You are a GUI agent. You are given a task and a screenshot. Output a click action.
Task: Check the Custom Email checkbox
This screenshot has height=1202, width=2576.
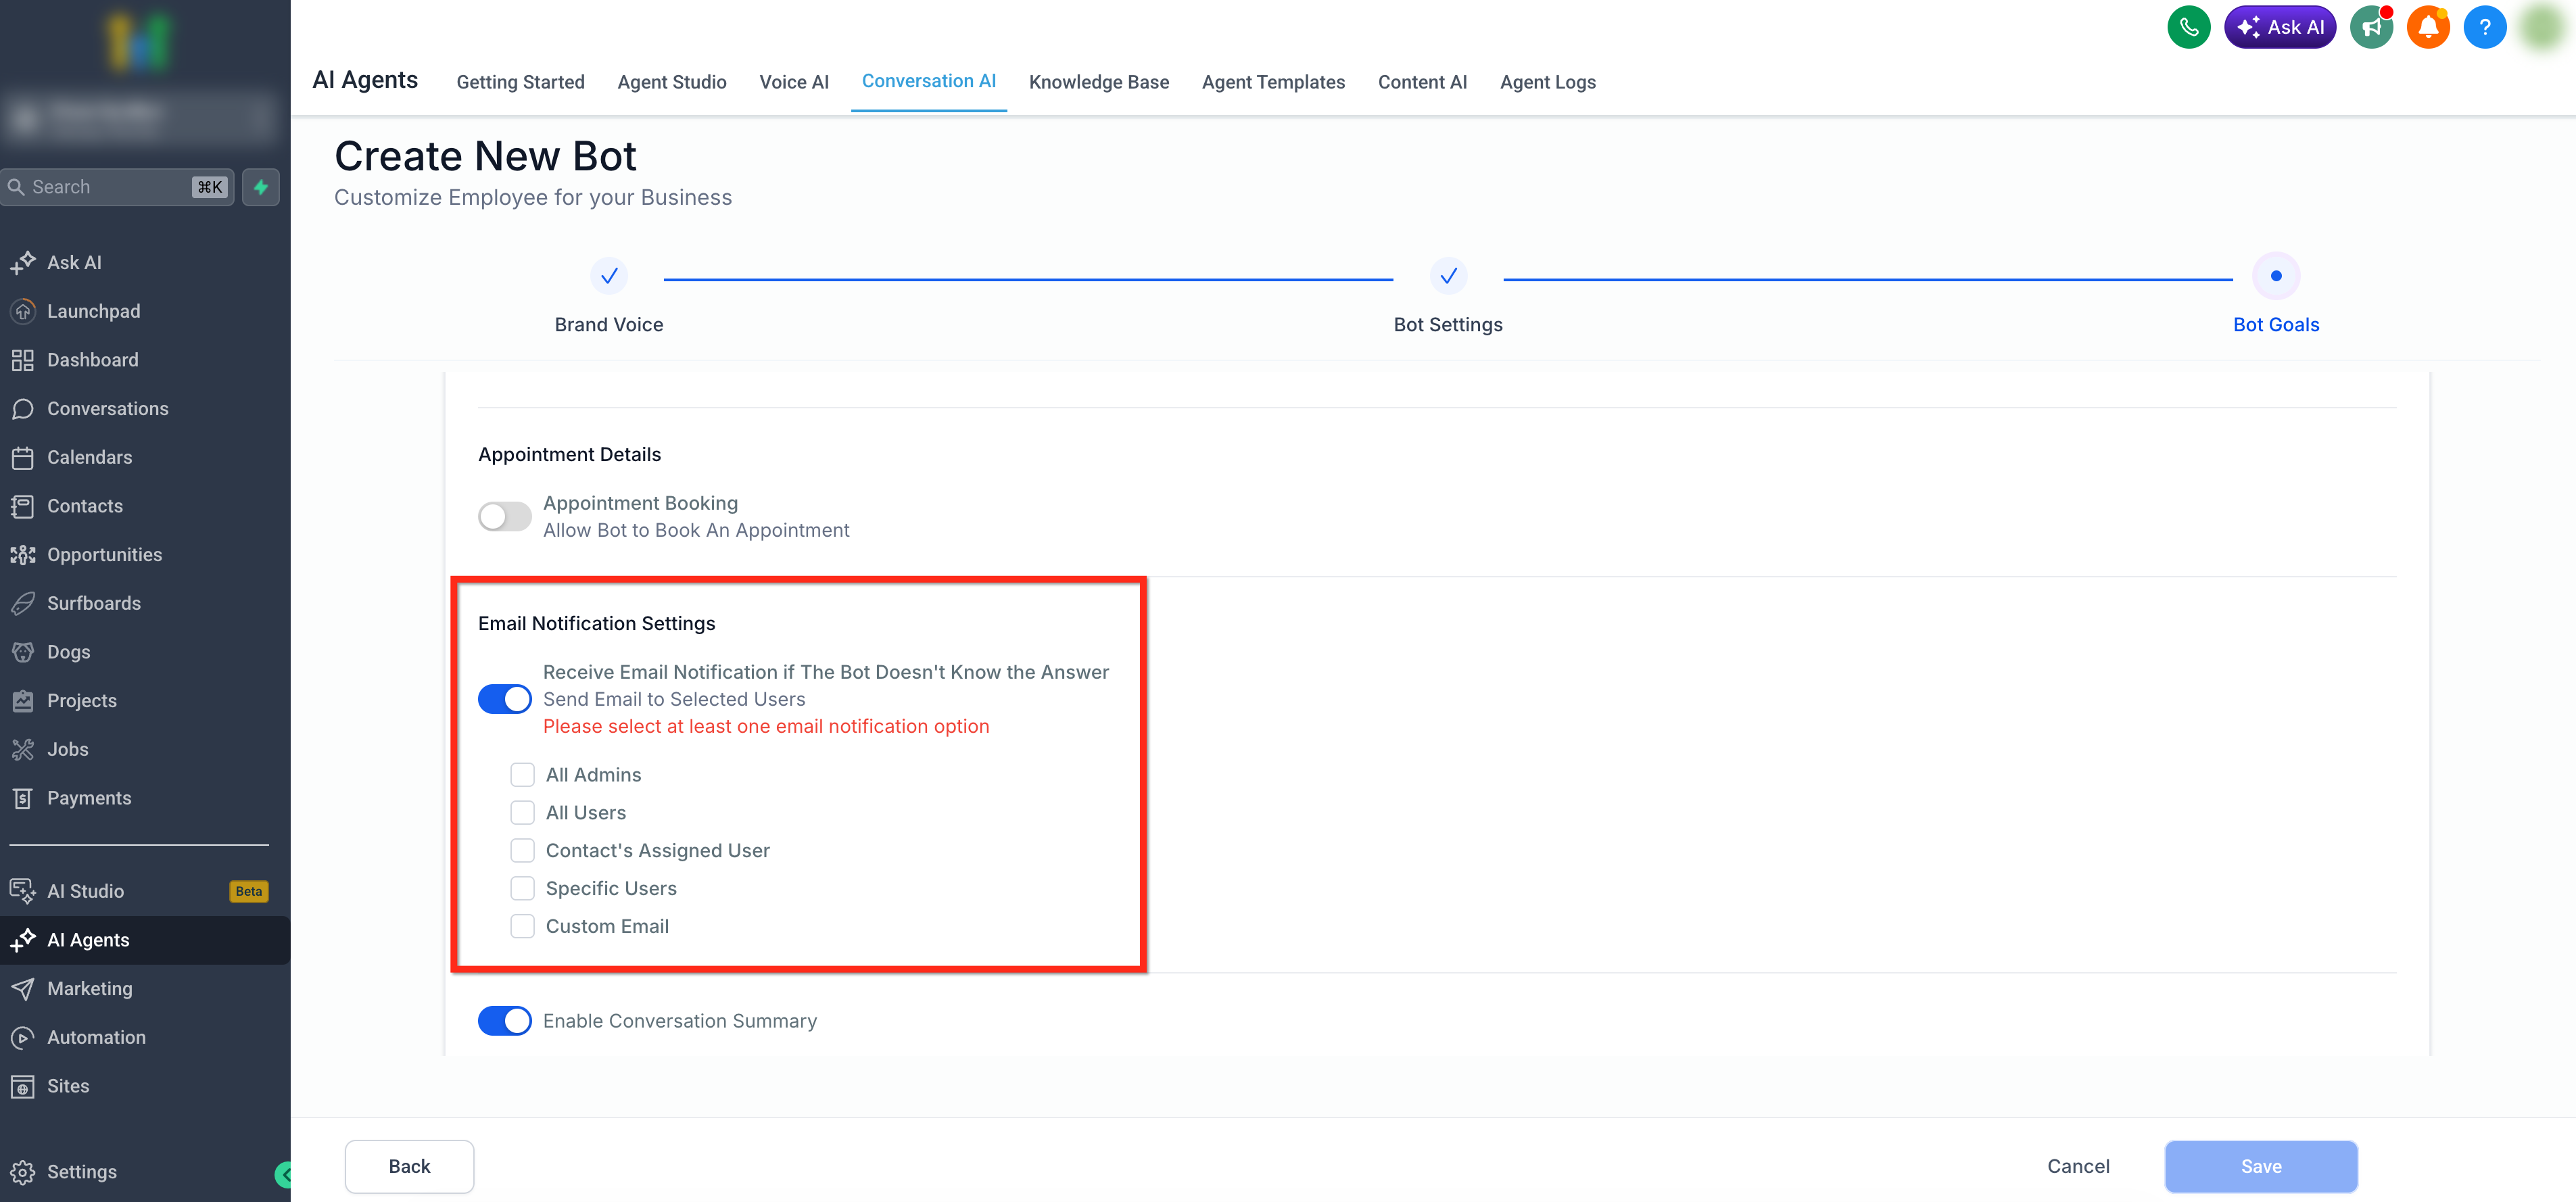click(x=522, y=926)
